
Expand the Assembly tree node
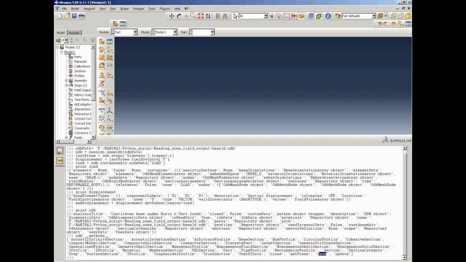(66, 81)
